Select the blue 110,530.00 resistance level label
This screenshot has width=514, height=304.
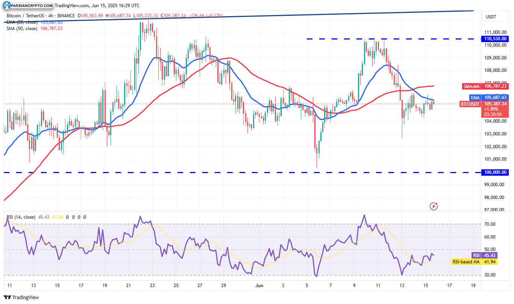pos(495,39)
